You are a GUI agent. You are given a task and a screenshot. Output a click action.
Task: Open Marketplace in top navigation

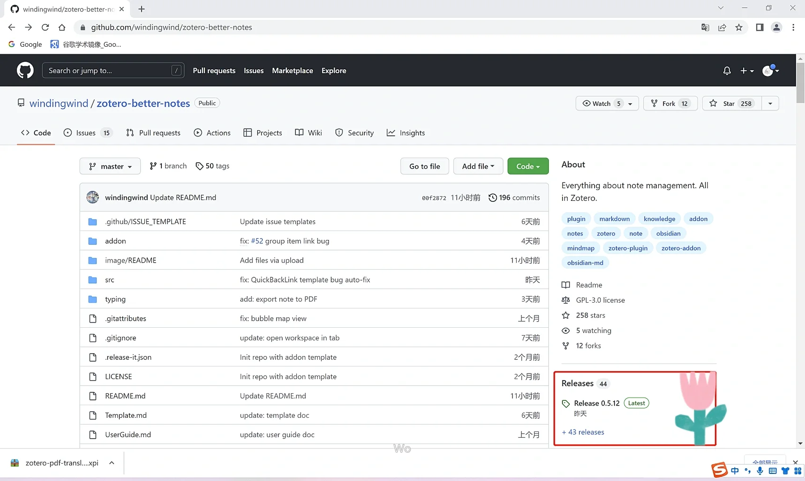[x=293, y=71]
